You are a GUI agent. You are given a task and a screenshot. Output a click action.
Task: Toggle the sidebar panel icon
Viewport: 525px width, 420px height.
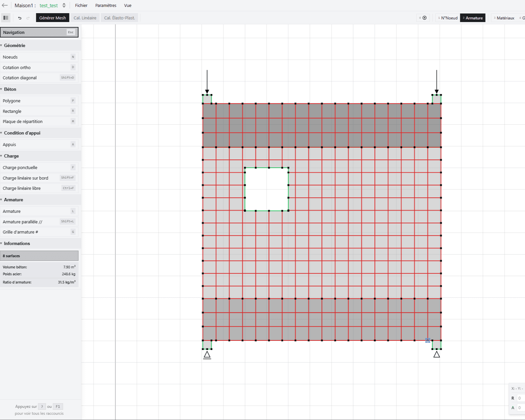click(6, 18)
